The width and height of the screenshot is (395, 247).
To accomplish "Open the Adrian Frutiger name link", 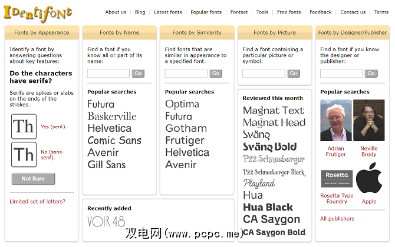I will 336,152.
